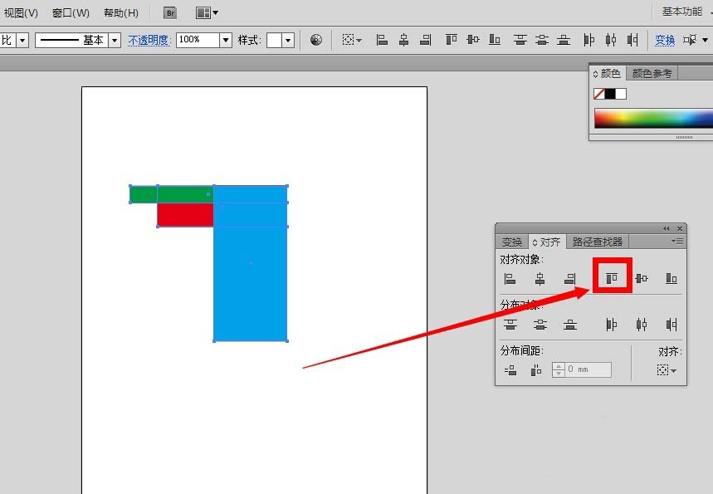
Task: Select the red rectangle on the artboard
Action: coord(186,215)
